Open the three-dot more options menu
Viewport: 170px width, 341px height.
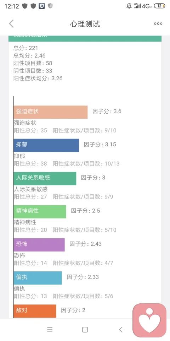tap(158, 24)
